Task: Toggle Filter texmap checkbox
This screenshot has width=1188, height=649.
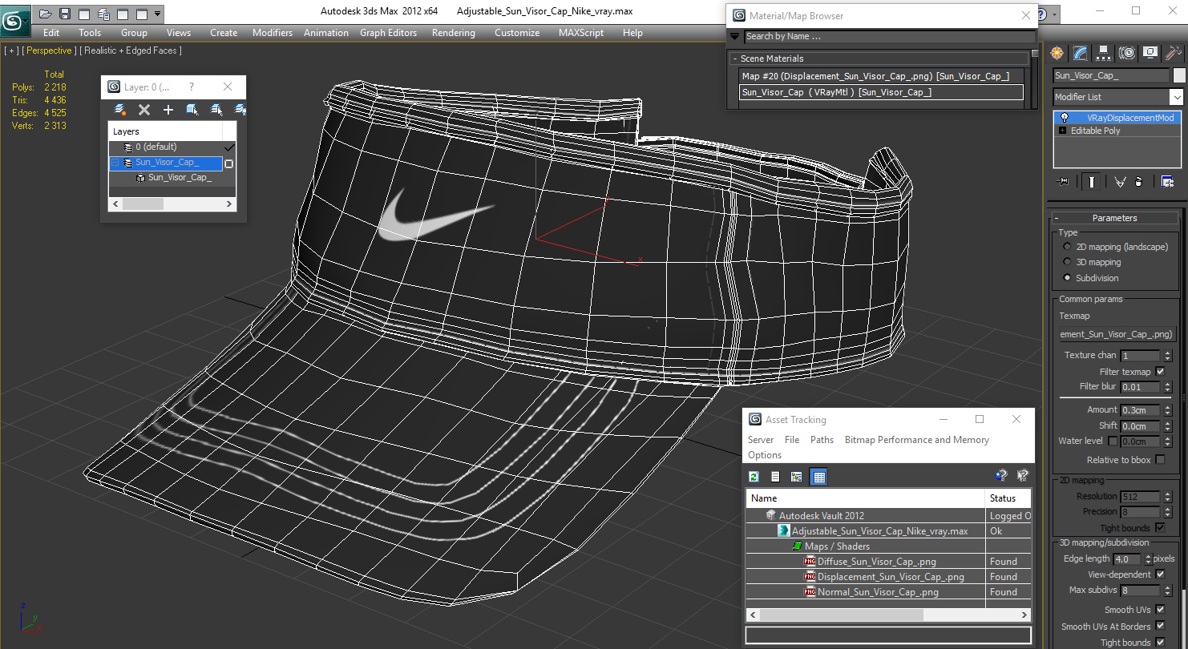Action: pyautogui.click(x=1159, y=372)
